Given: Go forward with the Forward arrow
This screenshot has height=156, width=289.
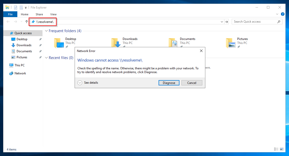Looking at the screenshot, I should coord(16,22).
